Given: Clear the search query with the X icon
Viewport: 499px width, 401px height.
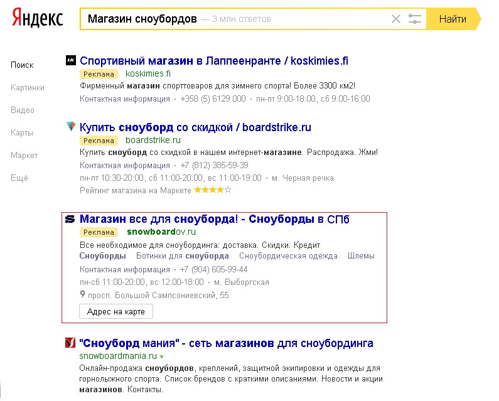Looking at the screenshot, I should [395, 19].
